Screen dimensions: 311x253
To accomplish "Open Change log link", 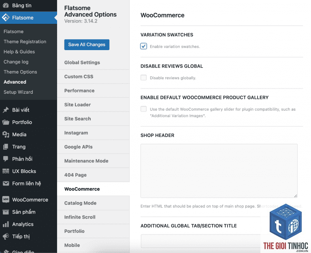I will pos(16,62).
